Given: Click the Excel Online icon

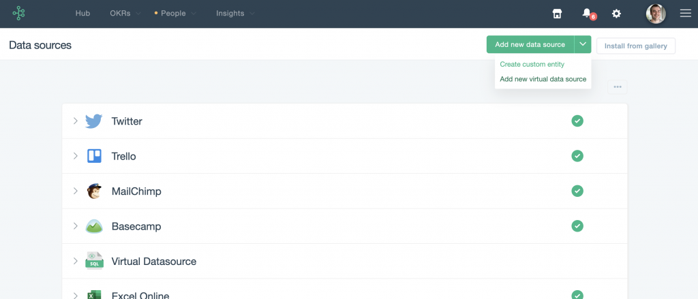Looking at the screenshot, I should (x=94, y=294).
